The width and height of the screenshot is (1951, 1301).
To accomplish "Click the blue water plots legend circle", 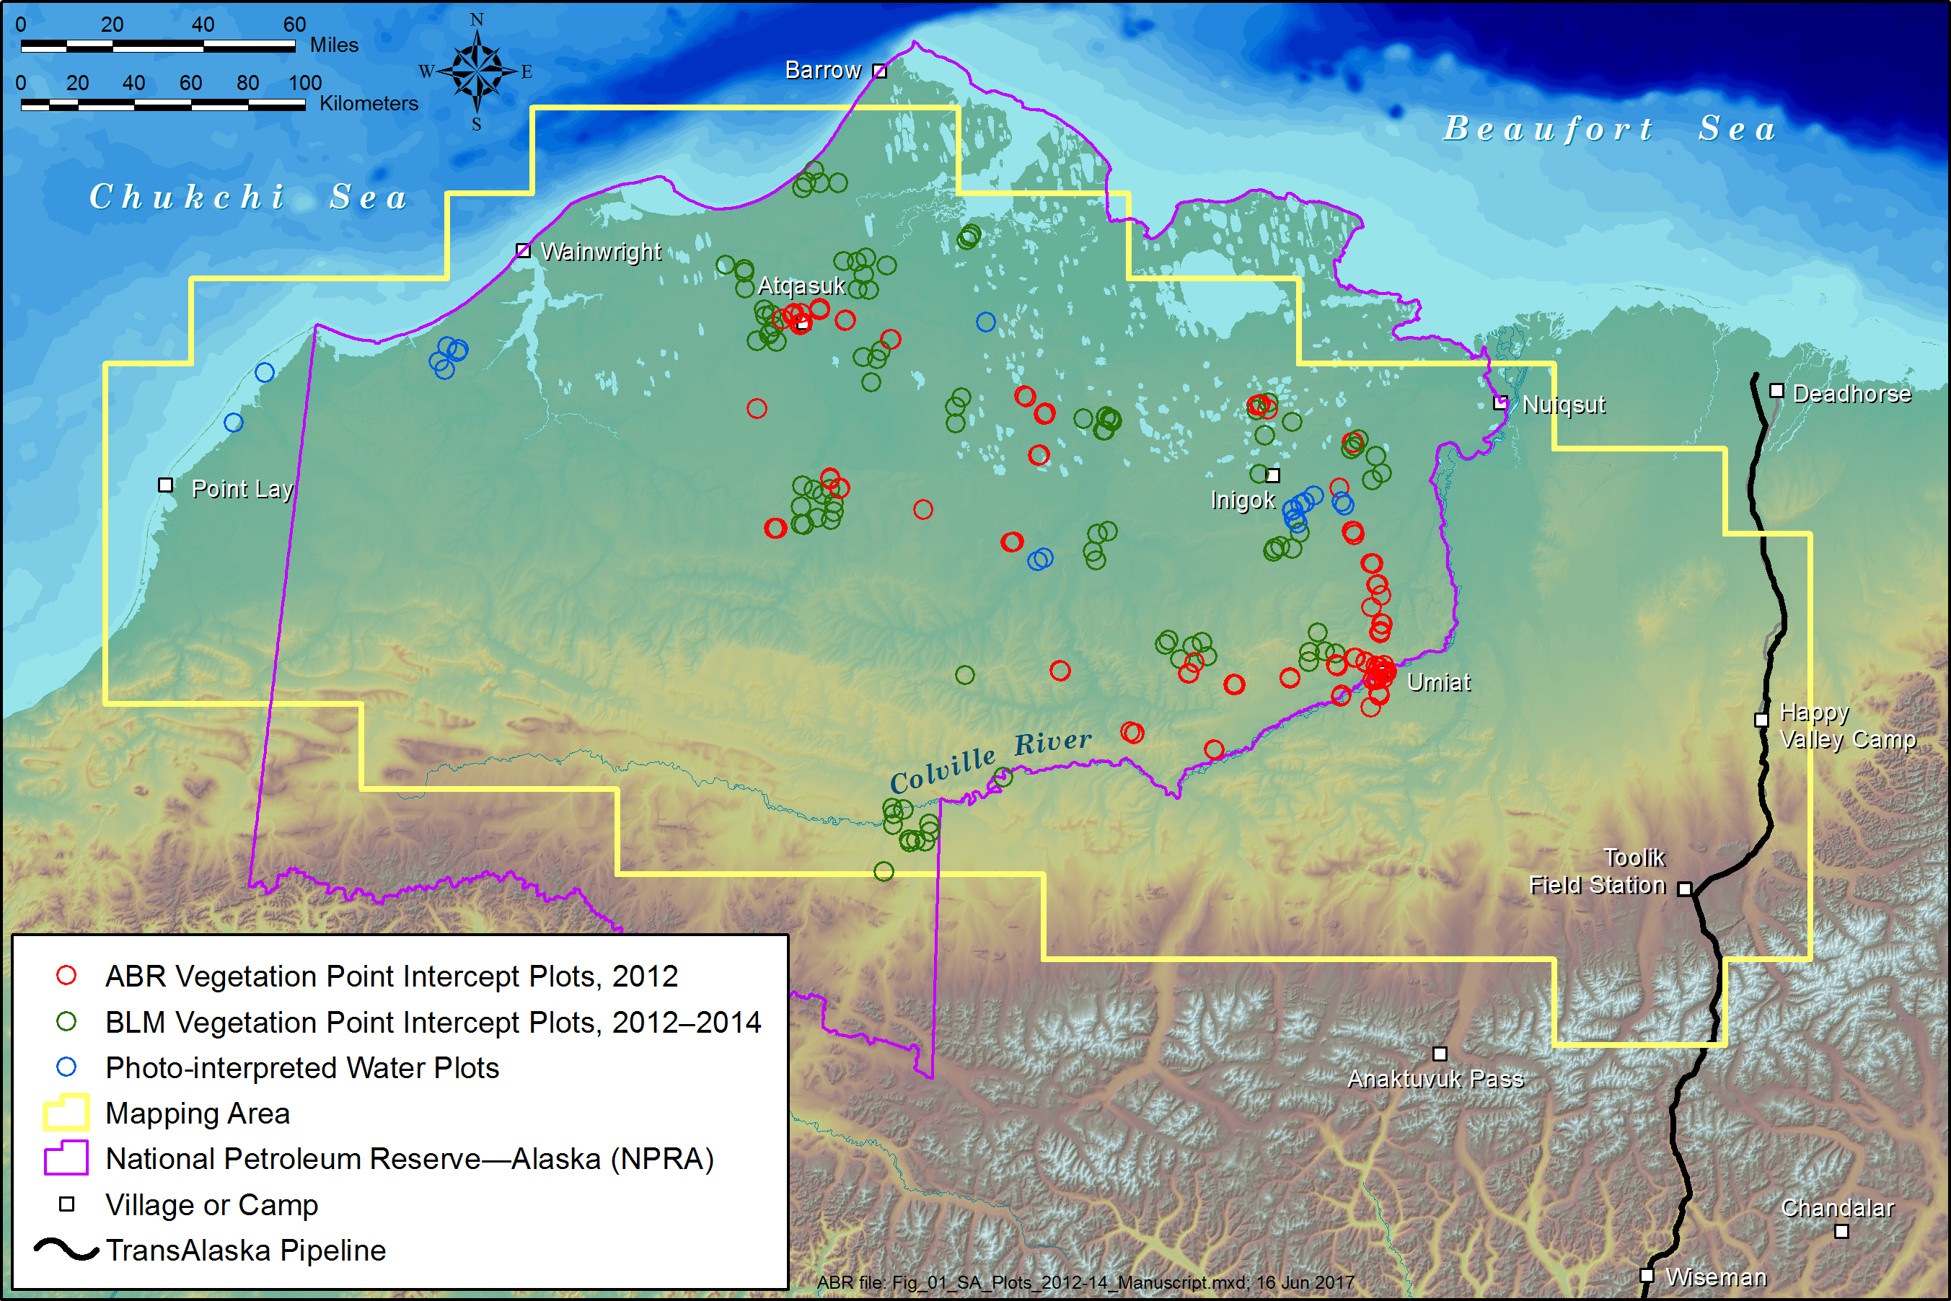I will [66, 1067].
